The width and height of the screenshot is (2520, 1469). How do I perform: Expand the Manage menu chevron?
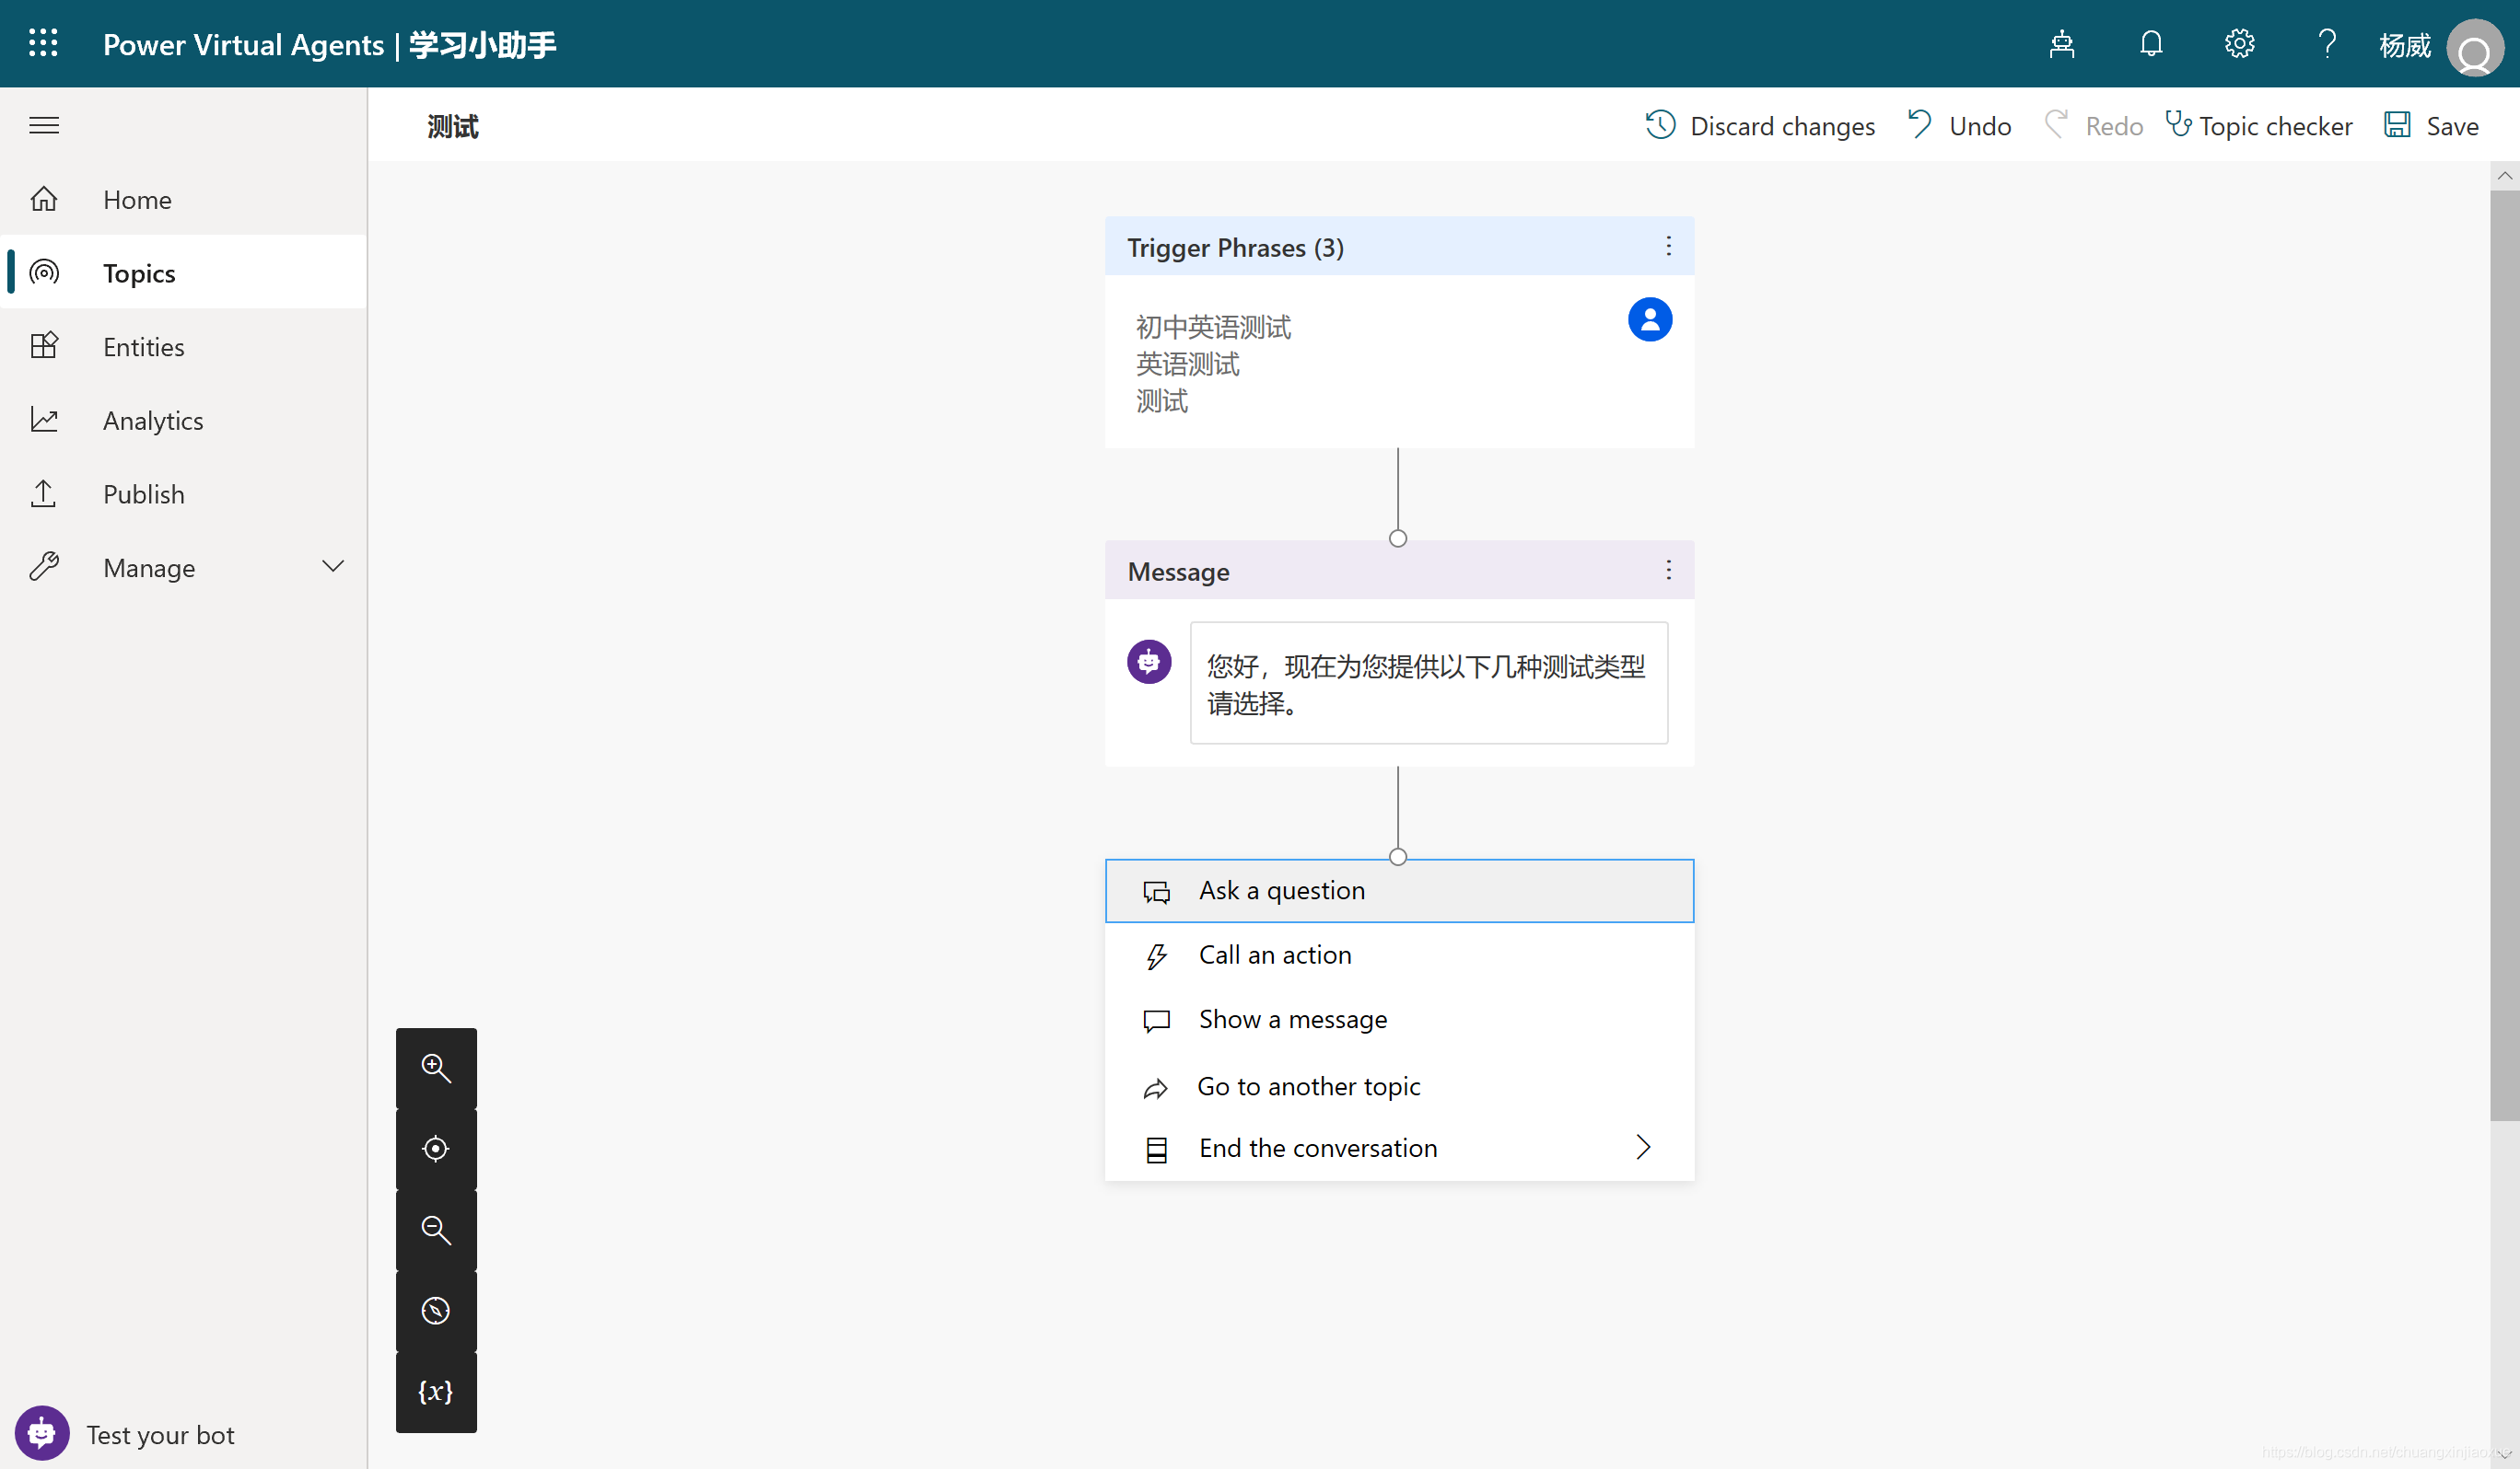(333, 567)
